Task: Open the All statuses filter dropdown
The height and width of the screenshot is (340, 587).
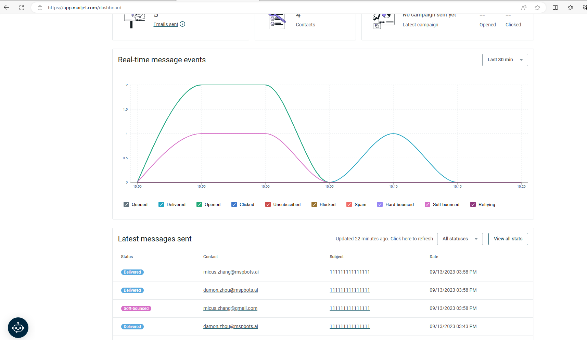Action: (460, 239)
